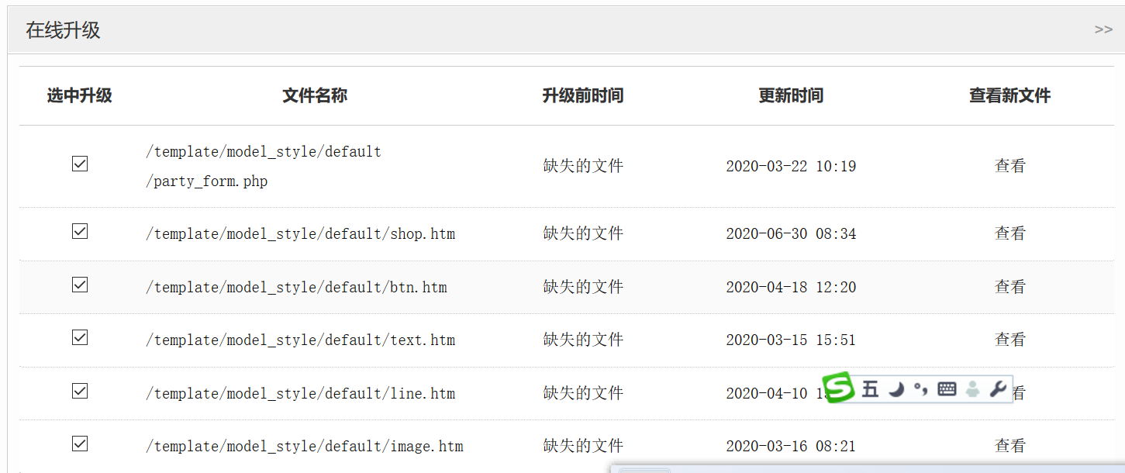Click the 更新时间 column header
The height and width of the screenshot is (473, 1125).
(791, 96)
